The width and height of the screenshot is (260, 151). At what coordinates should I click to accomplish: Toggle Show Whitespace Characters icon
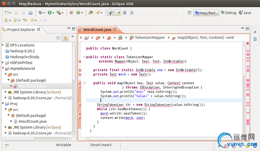click(132, 13)
